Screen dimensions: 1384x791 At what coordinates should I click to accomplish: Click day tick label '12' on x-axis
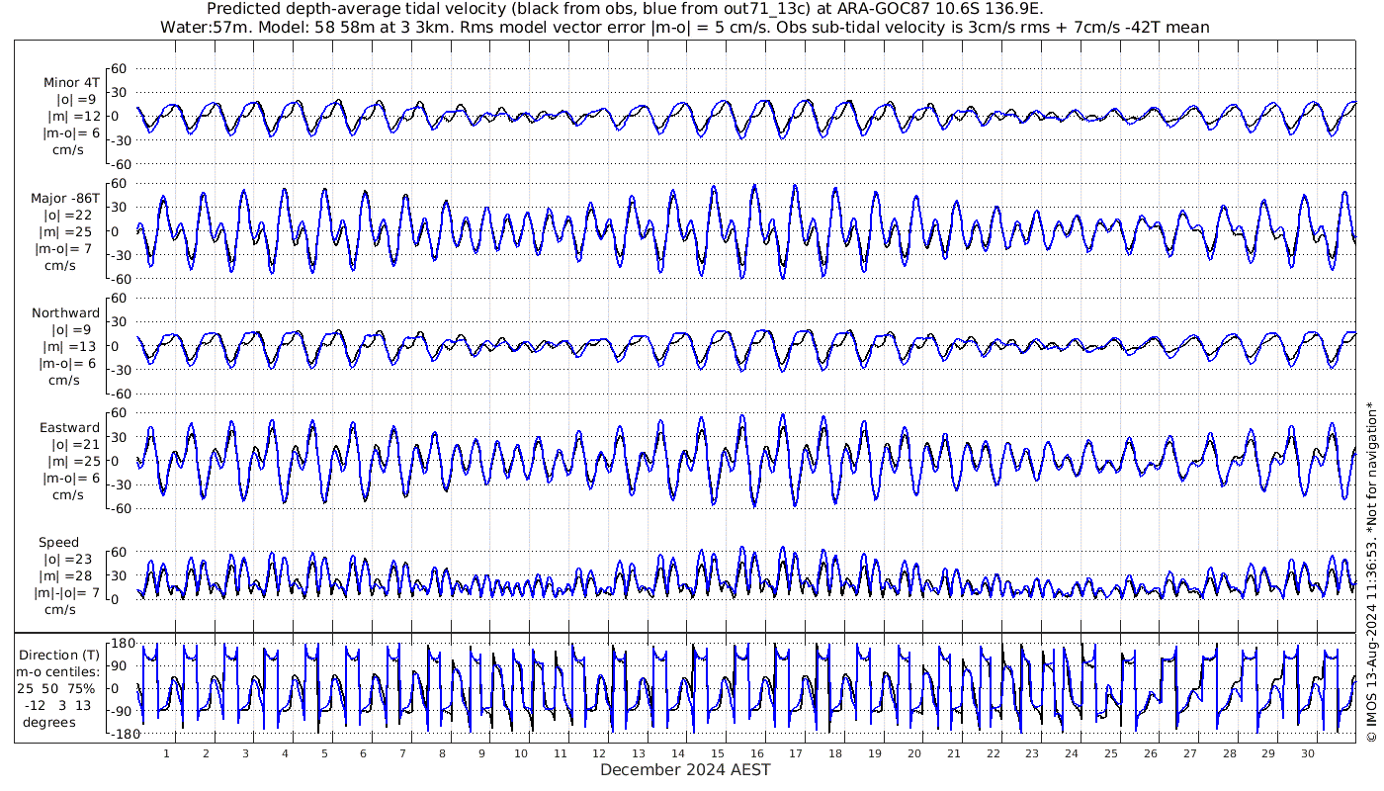(599, 753)
